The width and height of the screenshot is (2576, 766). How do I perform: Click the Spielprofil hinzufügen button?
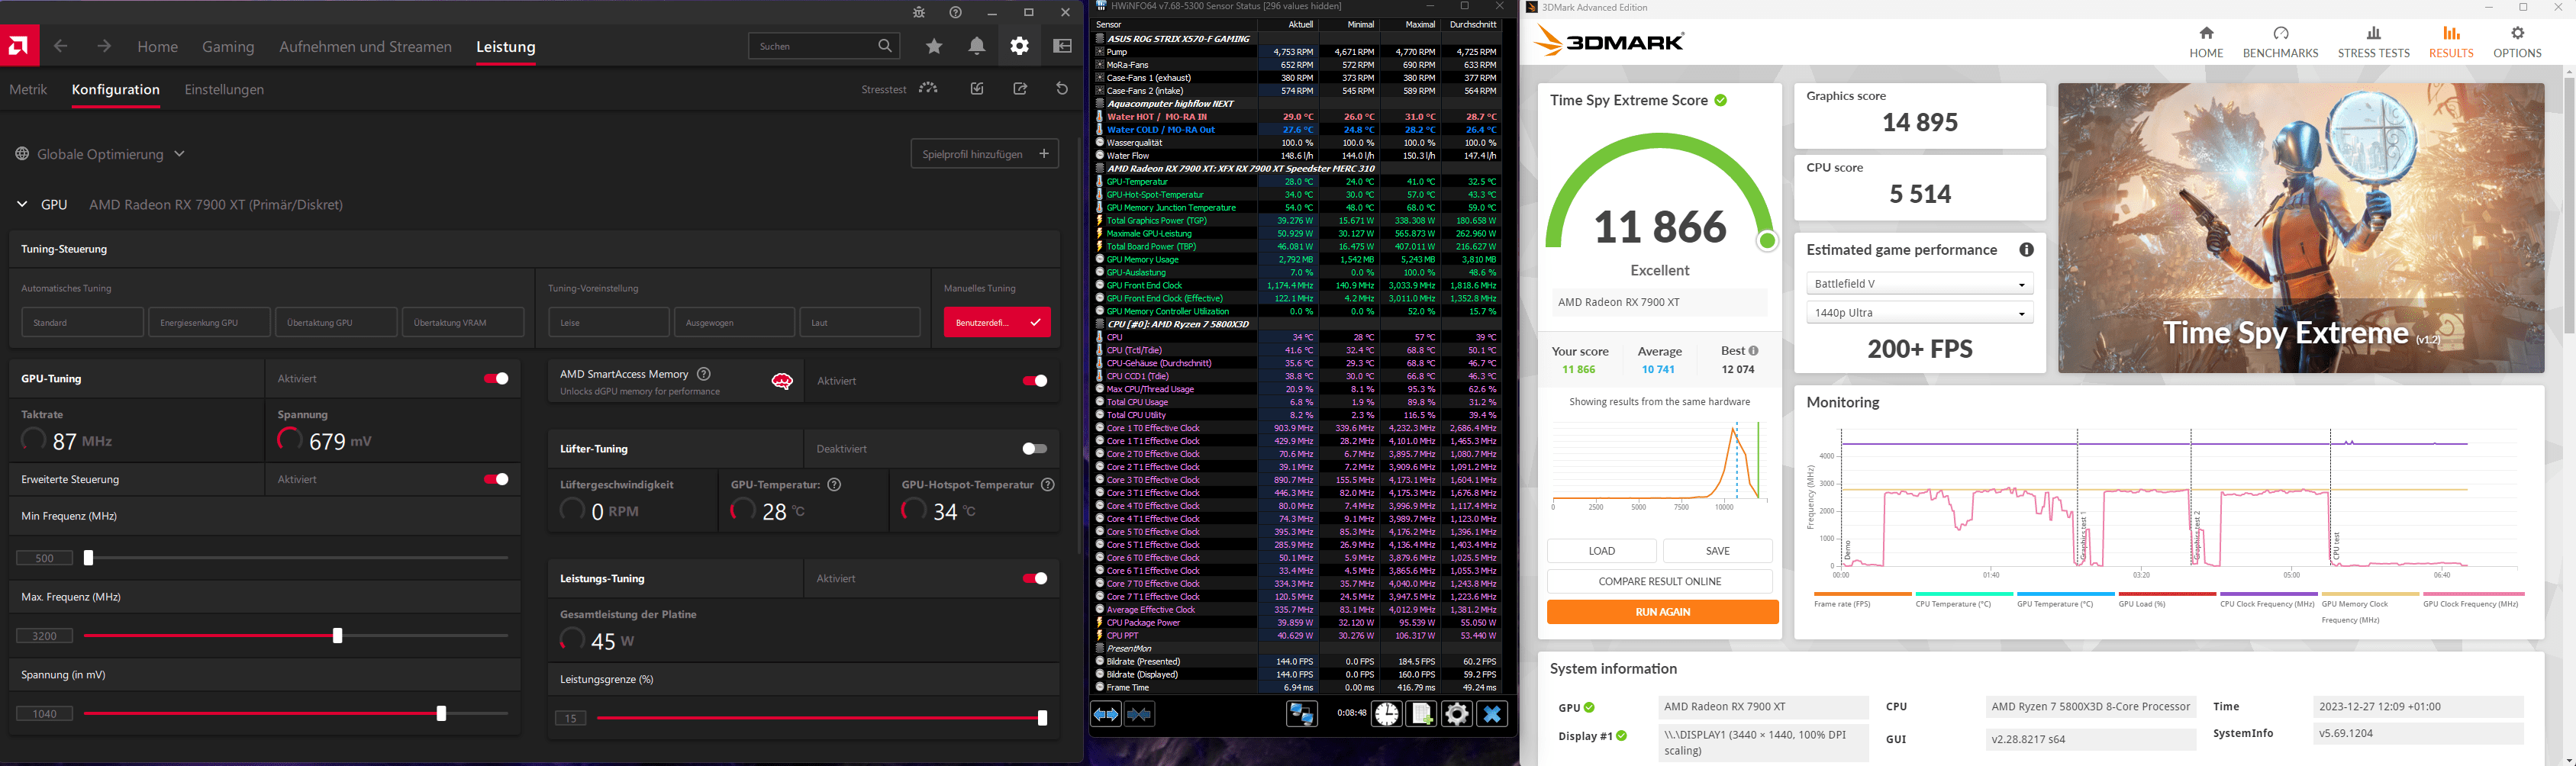coord(984,154)
